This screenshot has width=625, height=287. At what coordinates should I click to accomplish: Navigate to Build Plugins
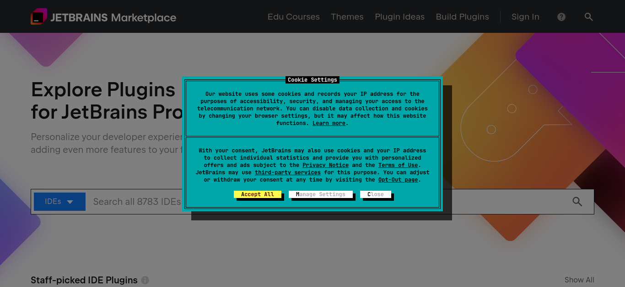click(463, 17)
